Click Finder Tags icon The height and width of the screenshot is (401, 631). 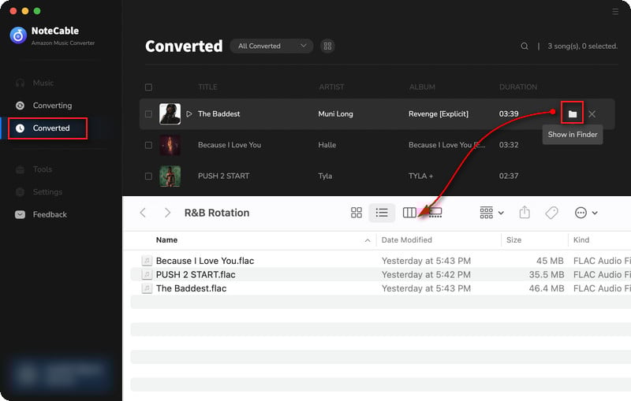pyautogui.click(x=551, y=213)
